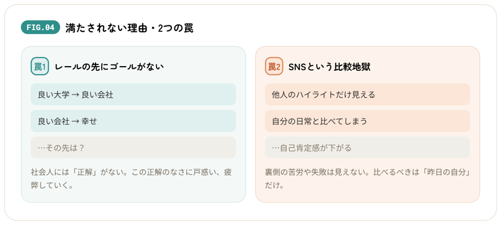
Task: Click the paragraph about 社会人には「正解」がない
Action: 131,179
